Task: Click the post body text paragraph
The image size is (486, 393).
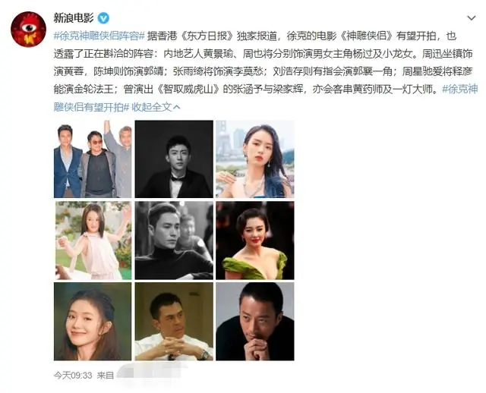Action: [x=266, y=71]
